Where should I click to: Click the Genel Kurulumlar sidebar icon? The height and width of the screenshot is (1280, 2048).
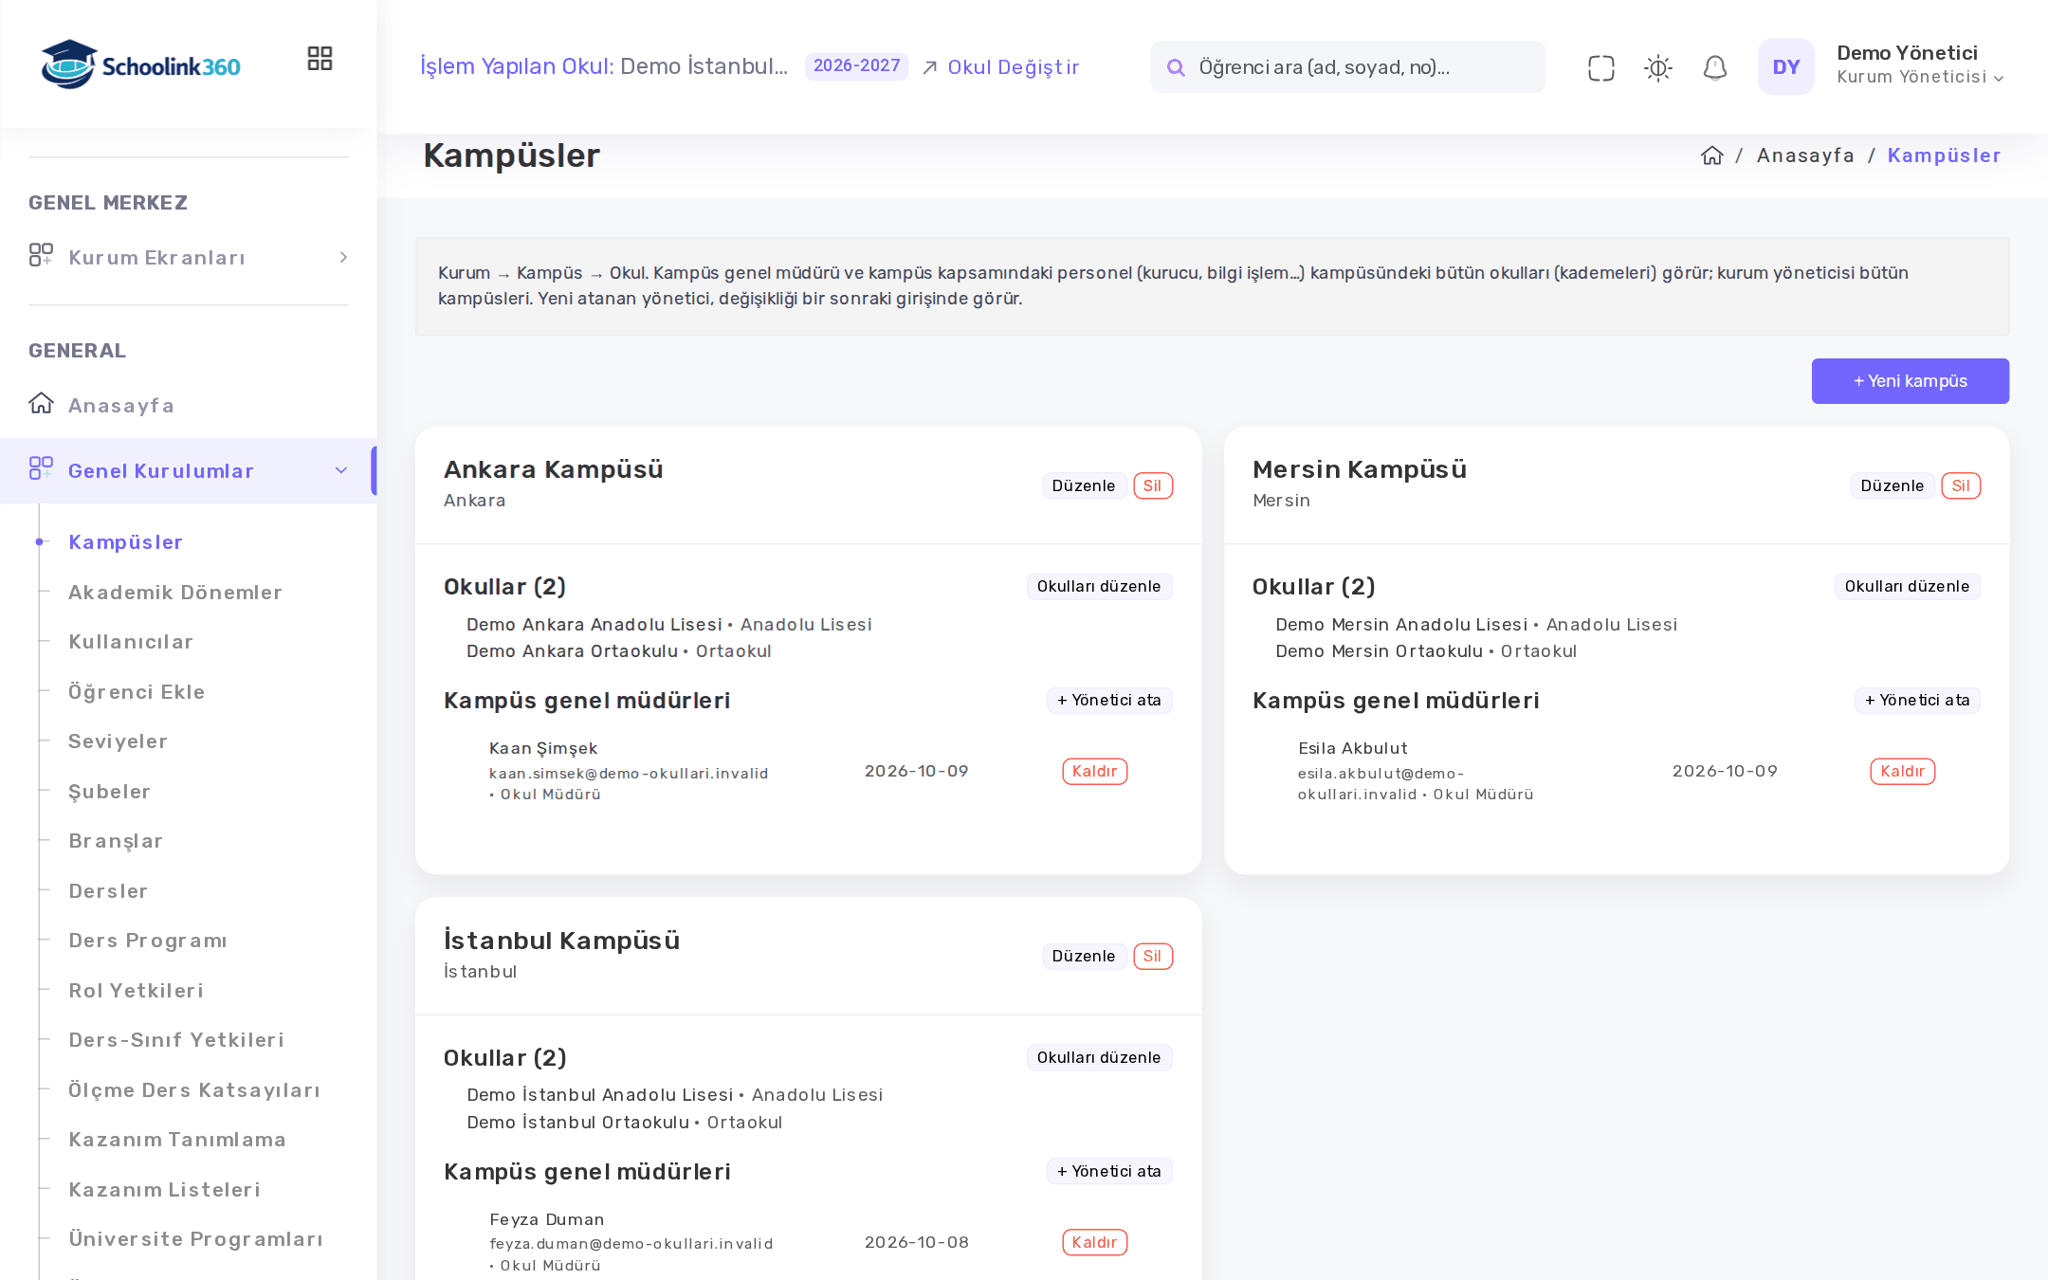coord(41,468)
